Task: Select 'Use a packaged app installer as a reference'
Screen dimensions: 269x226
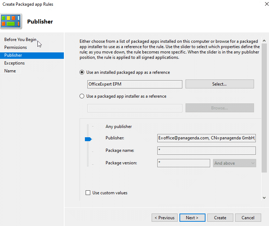Action: (x=82, y=96)
